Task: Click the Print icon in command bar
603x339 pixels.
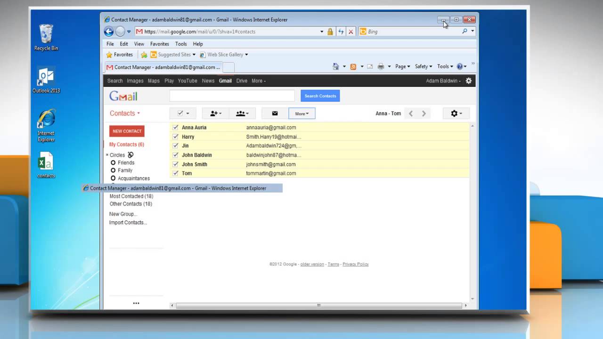Action: [x=381, y=66]
